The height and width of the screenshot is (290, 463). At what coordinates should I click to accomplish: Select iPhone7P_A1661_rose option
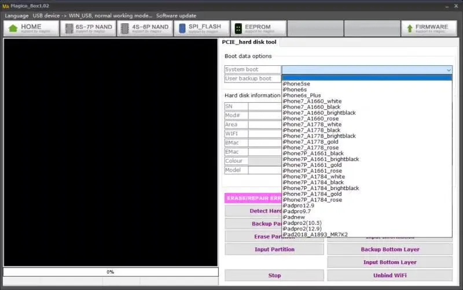click(367, 170)
